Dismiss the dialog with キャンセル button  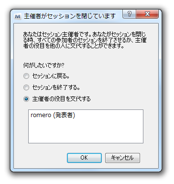coord(122,158)
